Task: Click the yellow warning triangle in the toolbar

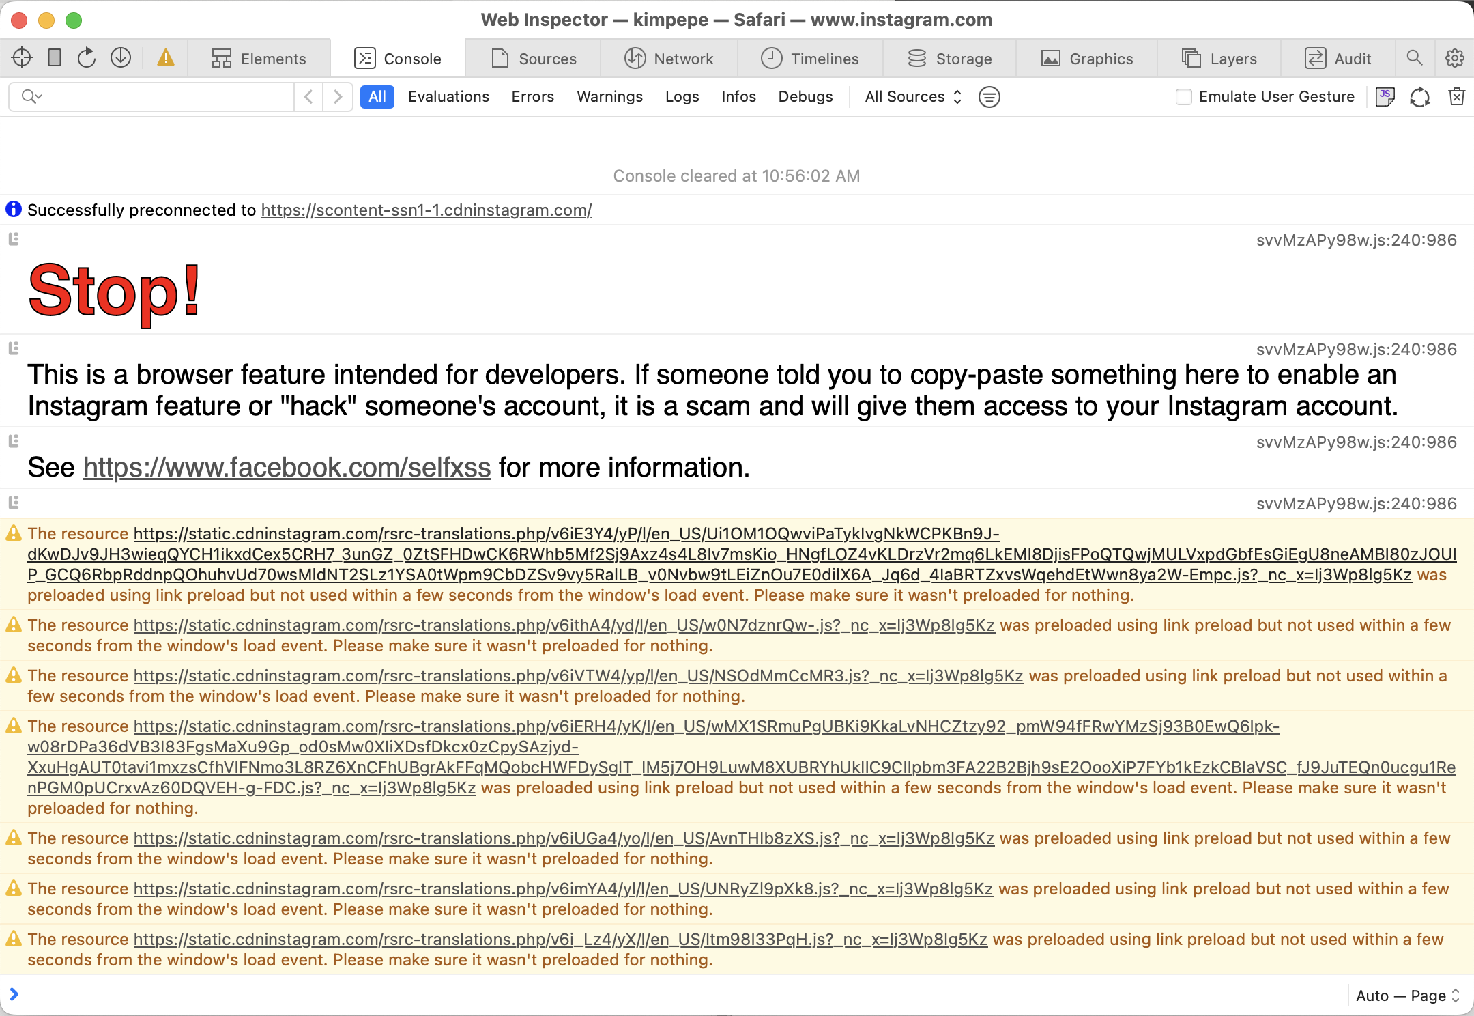Action: coord(166,58)
